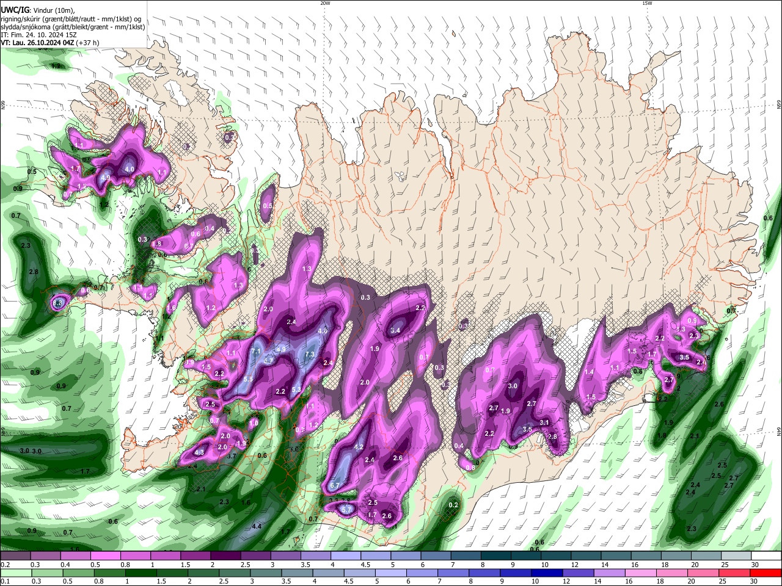This screenshot has width=782, height=586.
Task: Click the '3.1' value in the southeast
Action: (544, 422)
